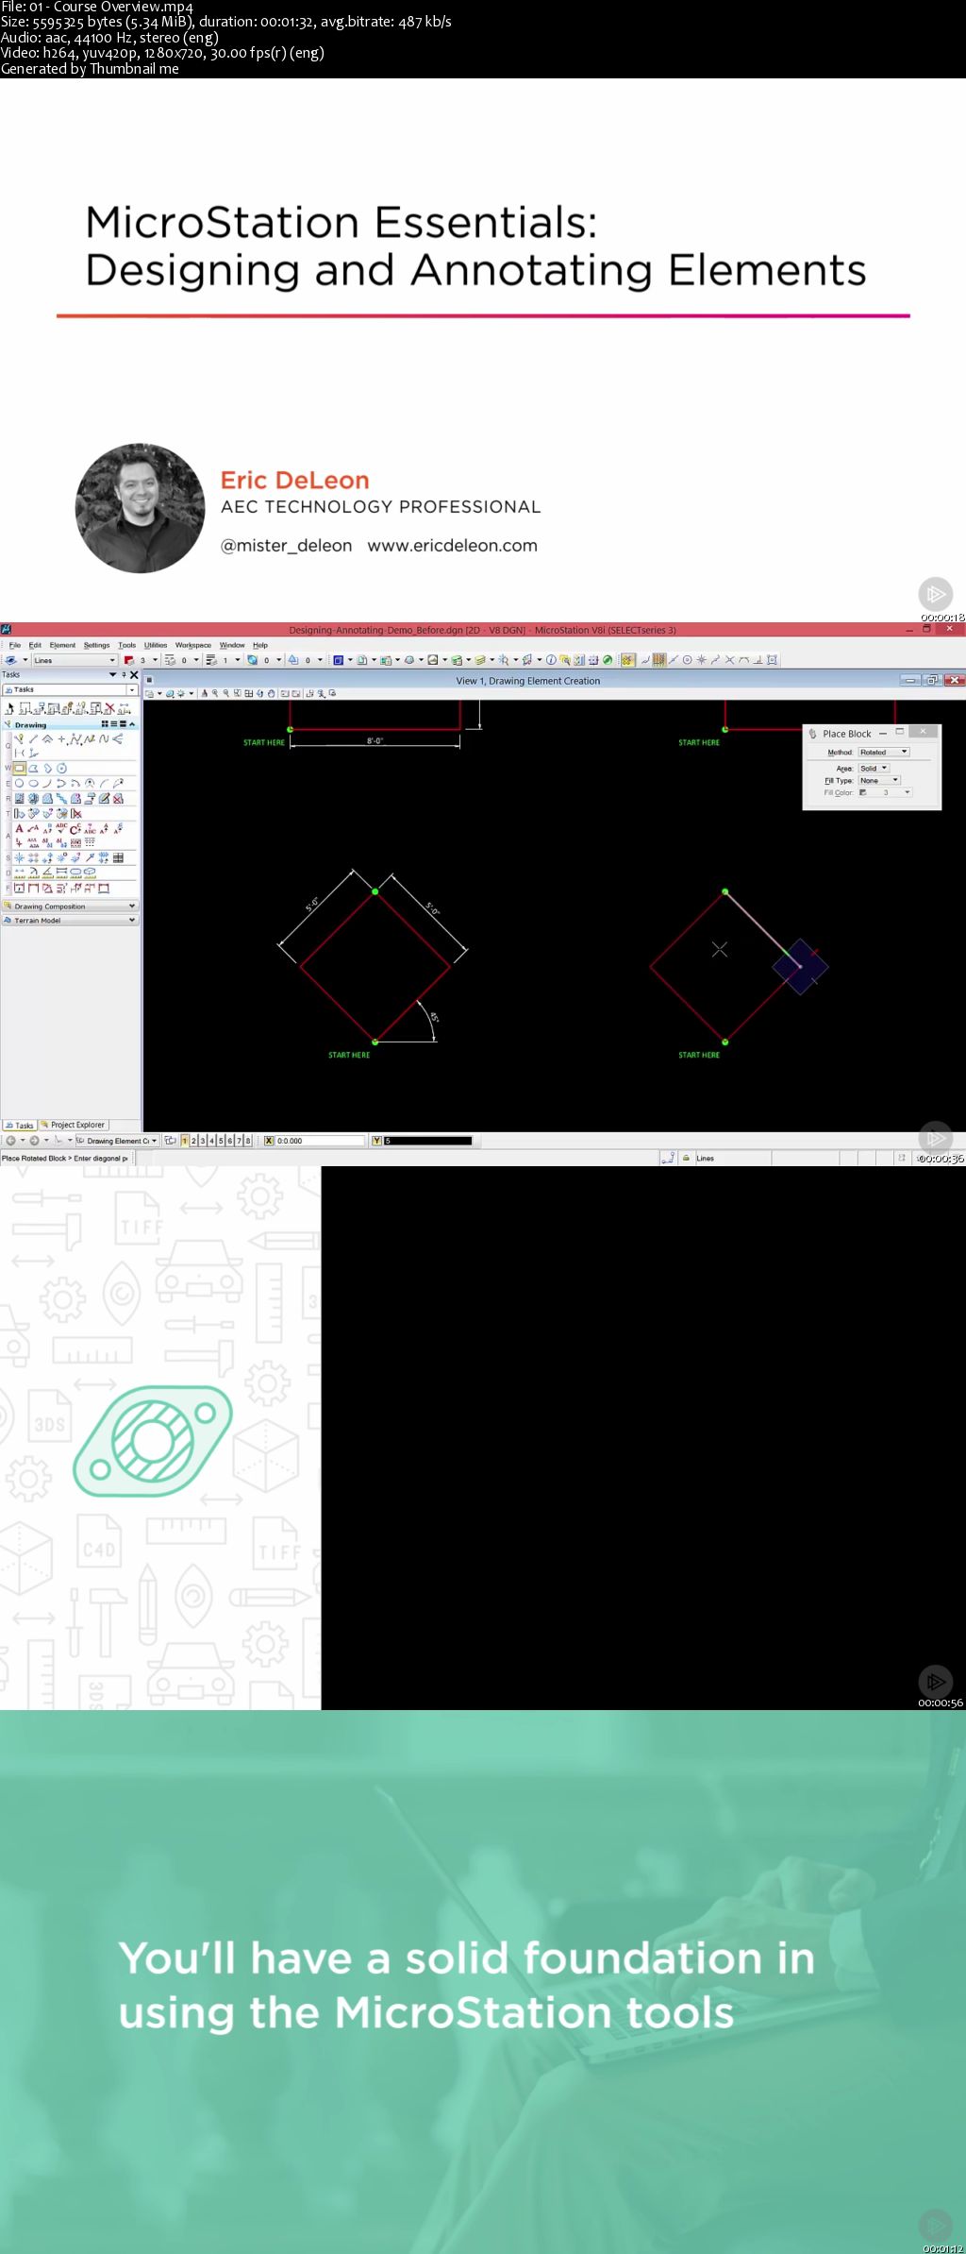Select the Place Text tool
Screen dimensions: 966x2254
[x=19, y=829]
